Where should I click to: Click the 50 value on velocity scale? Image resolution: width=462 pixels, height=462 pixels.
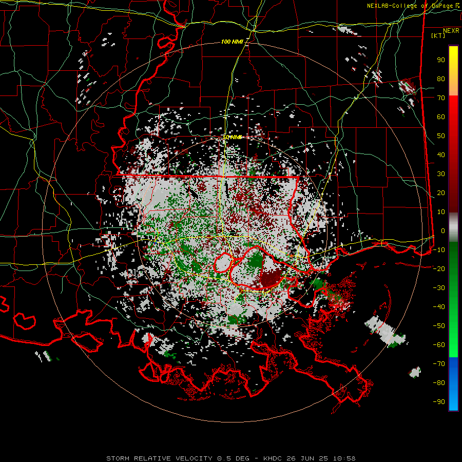pos(441,136)
